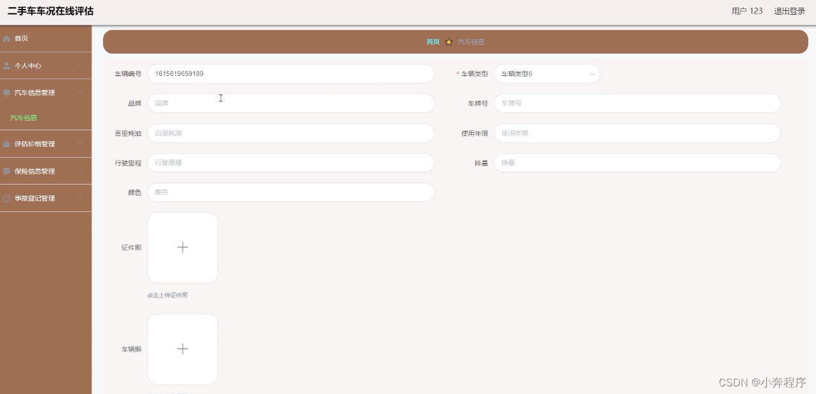Focus the 行驶里程 input field
Image resolution: width=816 pixels, height=394 pixels.
coord(291,163)
